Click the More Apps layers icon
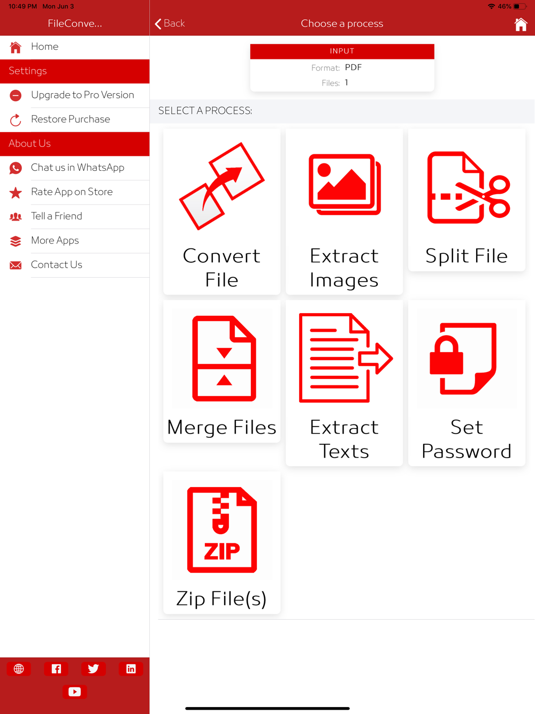The width and height of the screenshot is (535, 714). pyautogui.click(x=16, y=241)
